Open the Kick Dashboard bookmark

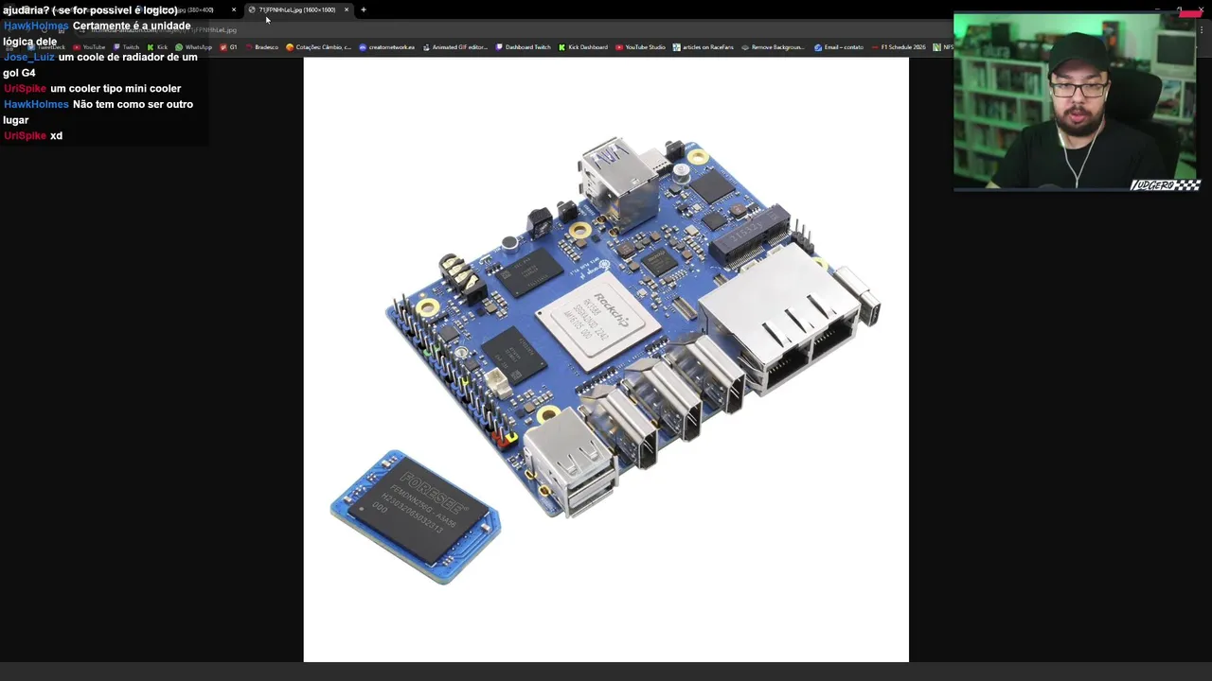583,47
